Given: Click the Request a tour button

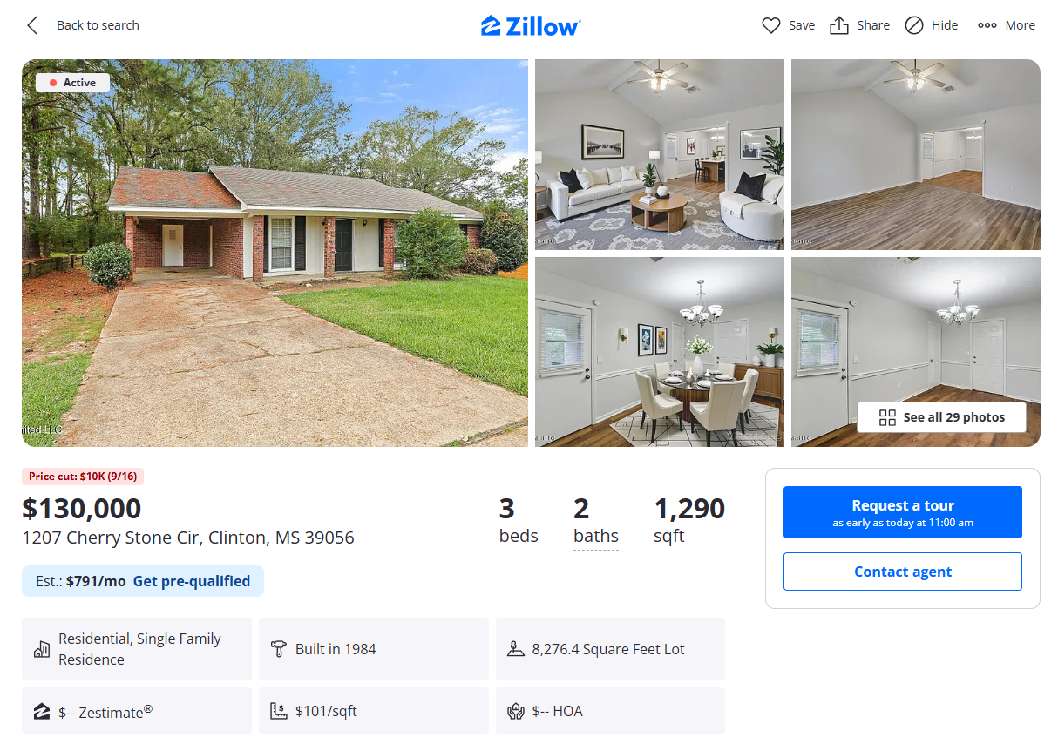Looking at the screenshot, I should pyautogui.click(x=903, y=512).
